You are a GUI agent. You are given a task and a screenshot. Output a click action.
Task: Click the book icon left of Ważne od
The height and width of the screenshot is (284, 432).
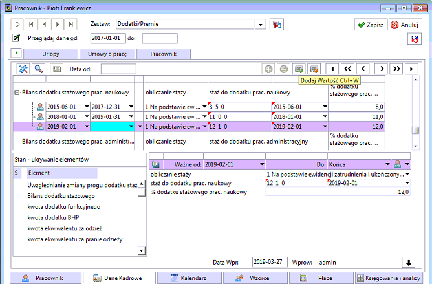click(156, 164)
